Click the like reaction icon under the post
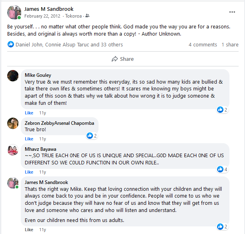This screenshot has height=234, width=245. [11, 44]
